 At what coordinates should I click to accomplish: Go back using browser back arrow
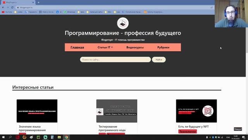pyautogui.click(x=3, y=7)
